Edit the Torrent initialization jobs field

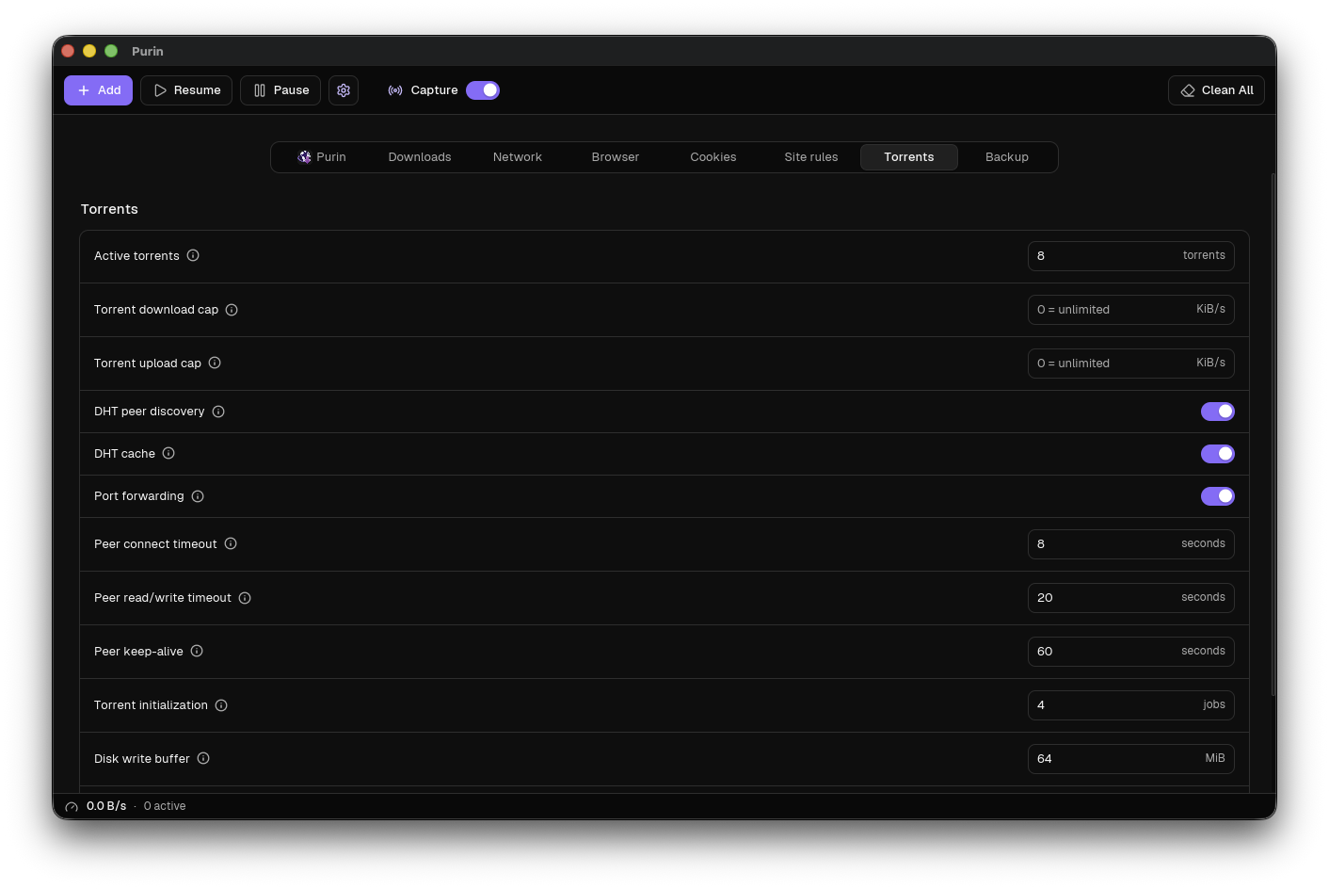point(1131,705)
